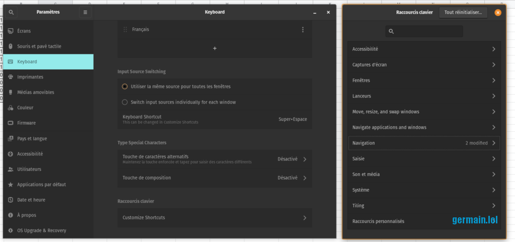Image resolution: width=515 pixels, height=242 pixels.
Task: Select 'Utiliser la même source pour toutes les fenêtres'
Action: (x=125, y=87)
